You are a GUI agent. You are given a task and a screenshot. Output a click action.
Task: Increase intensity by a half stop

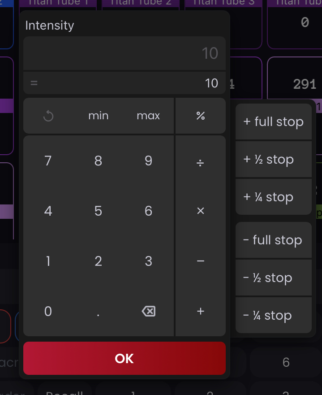(273, 159)
